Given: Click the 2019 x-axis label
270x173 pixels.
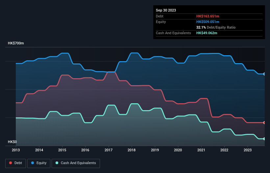Looking at the screenshot, I should click(x=155, y=150).
